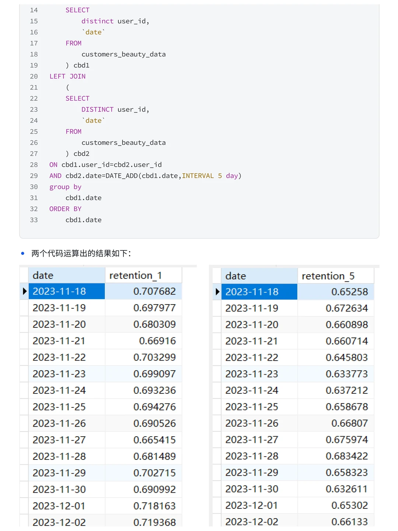This screenshot has height=531, width=398.
Task: Select cell 0.672634
Action: click(336, 308)
